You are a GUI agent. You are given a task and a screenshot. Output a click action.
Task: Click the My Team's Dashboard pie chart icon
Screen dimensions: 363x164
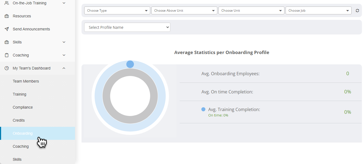7,68
